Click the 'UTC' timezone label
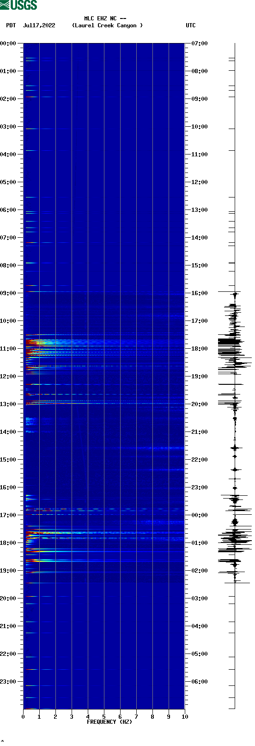The image size is (255, 746). (x=191, y=25)
